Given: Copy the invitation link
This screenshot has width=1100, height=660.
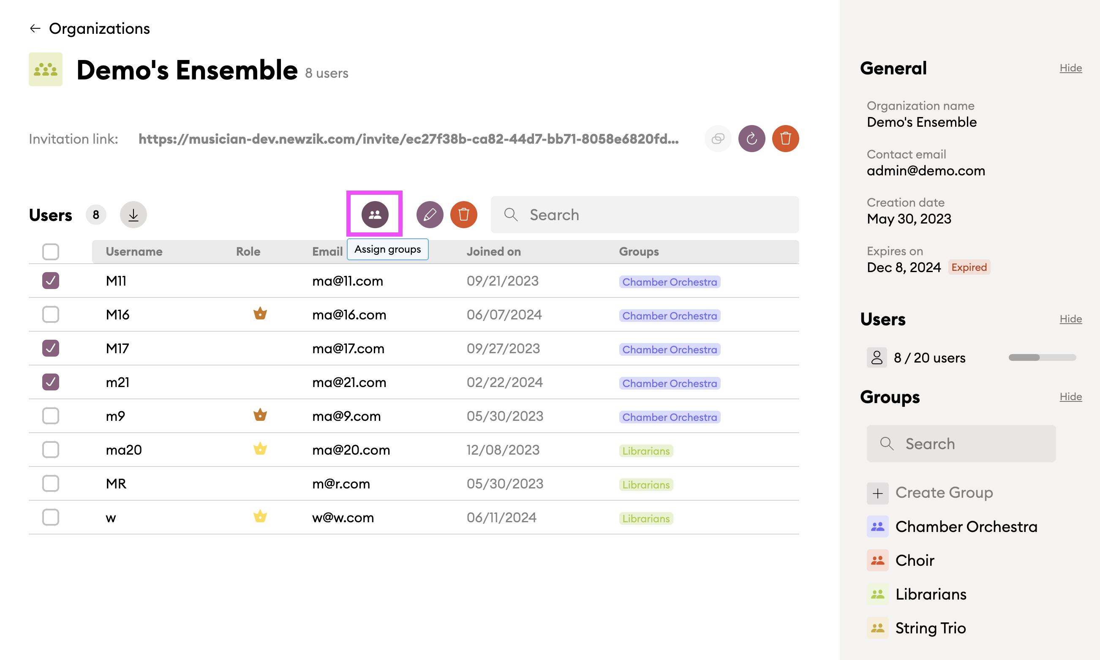Looking at the screenshot, I should tap(718, 139).
